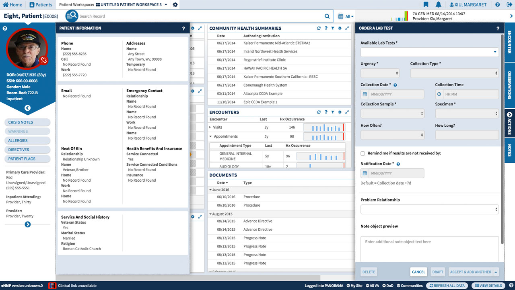Filter the Encounters applet
The image size is (515, 290).
point(333,112)
